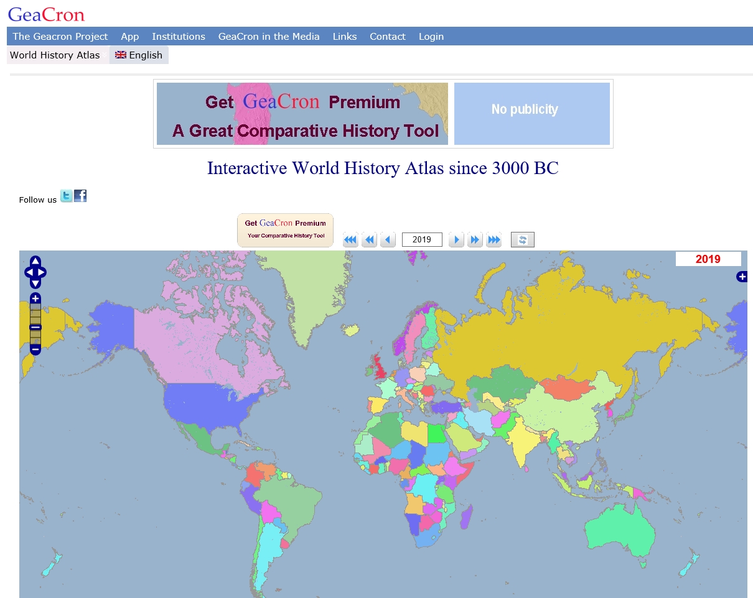753x598 pixels.
Task: Step back one year with single-left arrow
Action: coord(388,240)
